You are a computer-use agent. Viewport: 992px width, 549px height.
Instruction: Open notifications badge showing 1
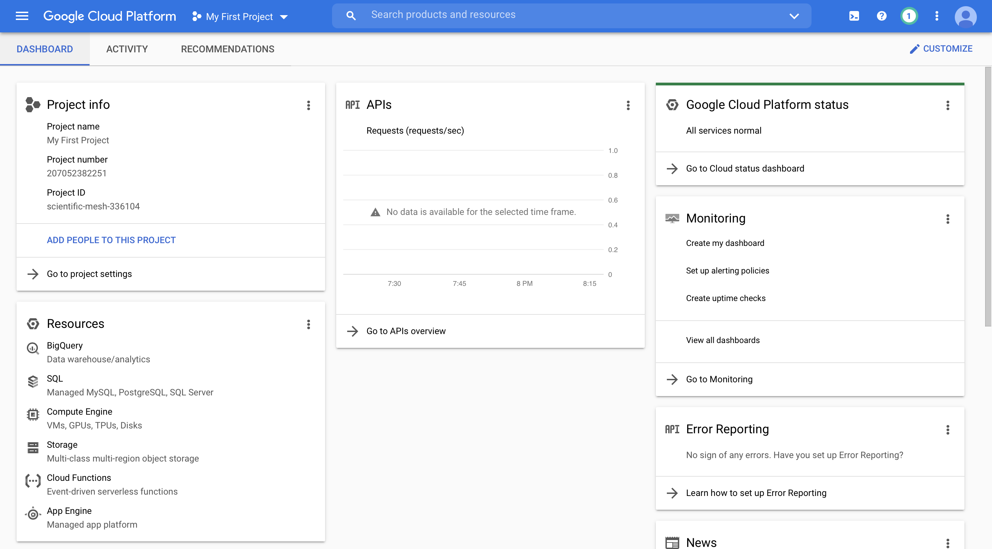tap(909, 16)
